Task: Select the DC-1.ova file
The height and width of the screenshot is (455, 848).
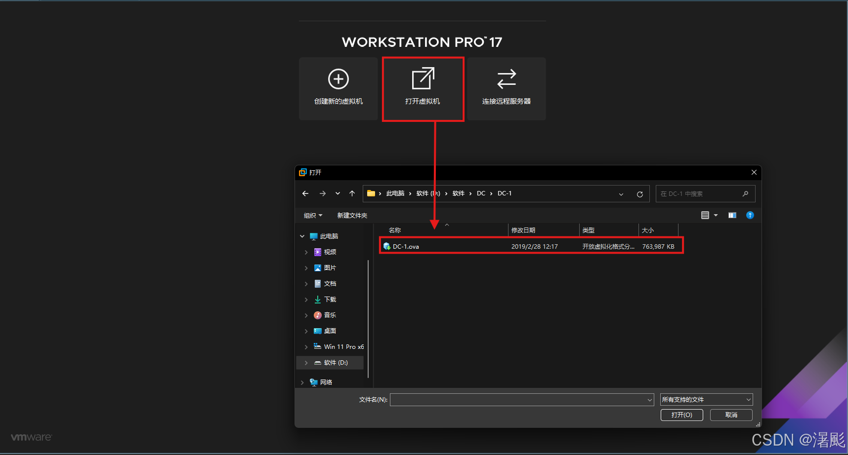Action: point(531,246)
